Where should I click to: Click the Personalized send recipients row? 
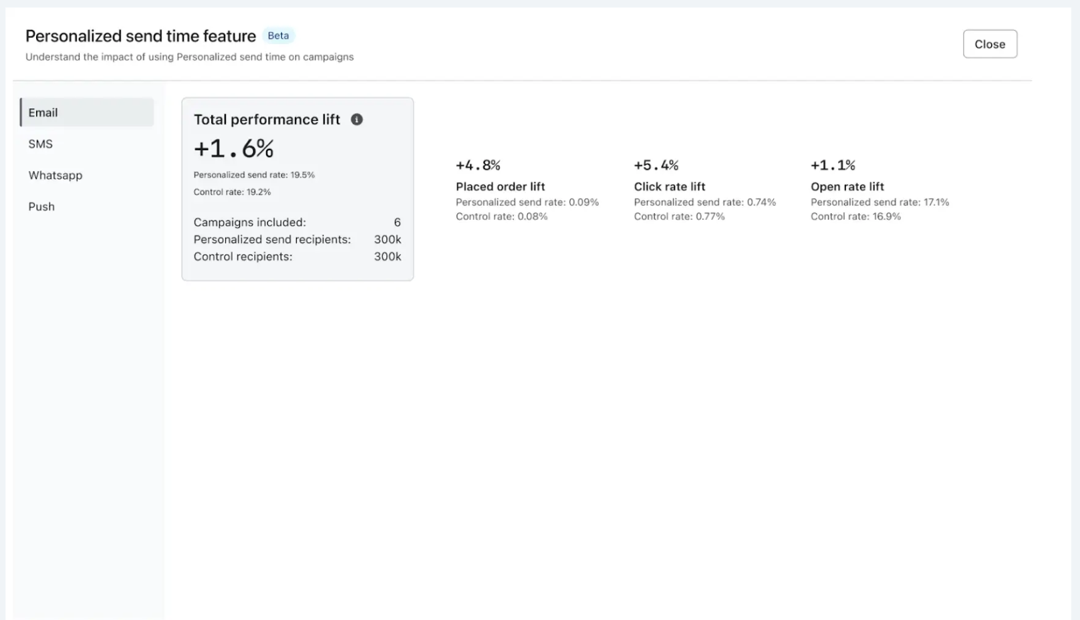point(297,239)
